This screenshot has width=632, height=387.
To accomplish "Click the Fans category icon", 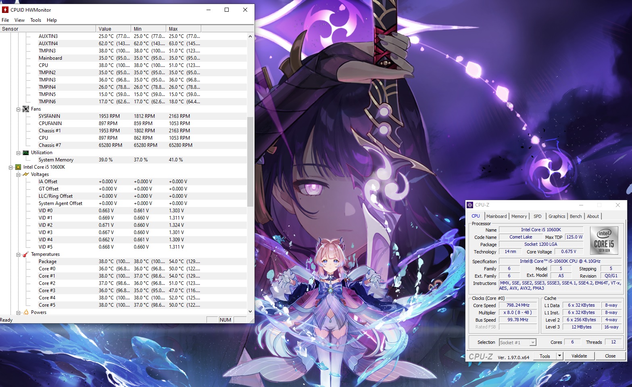I will tap(26, 109).
